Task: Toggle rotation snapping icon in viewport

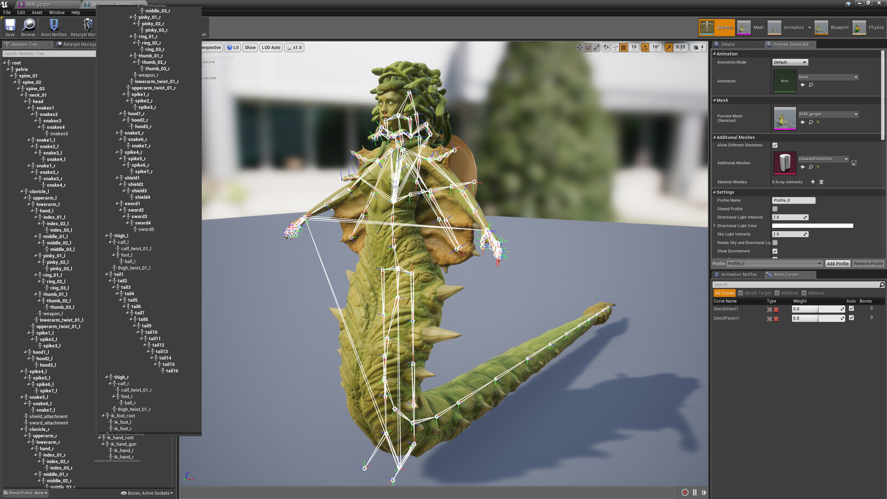Action: [645, 48]
